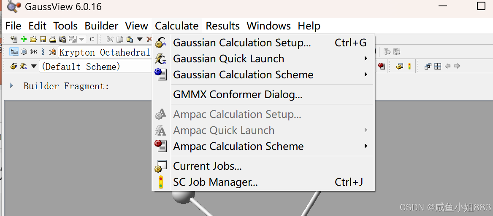
Task: Click the Tile Windows grid icon
Action: (x=438, y=66)
